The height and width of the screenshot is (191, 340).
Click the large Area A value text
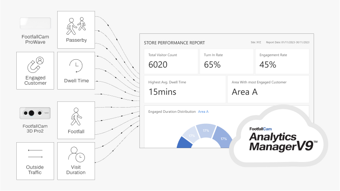pyautogui.click(x=245, y=92)
